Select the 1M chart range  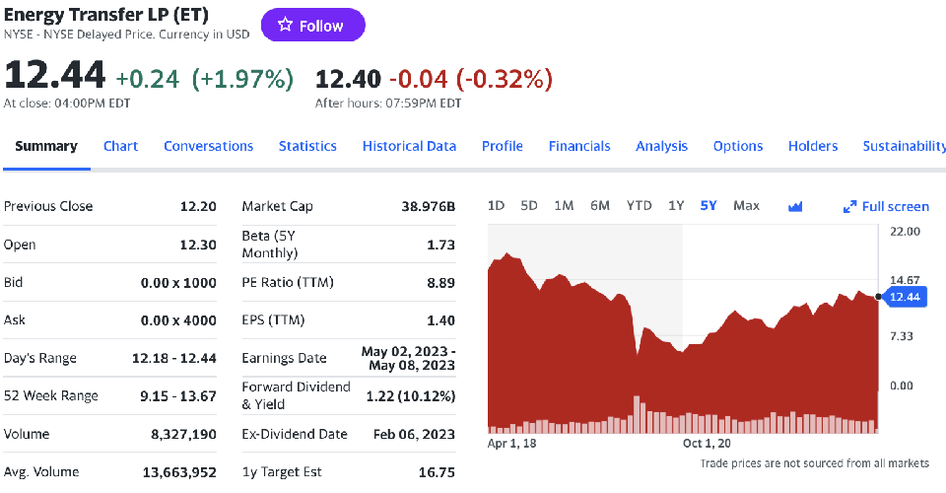[564, 205]
